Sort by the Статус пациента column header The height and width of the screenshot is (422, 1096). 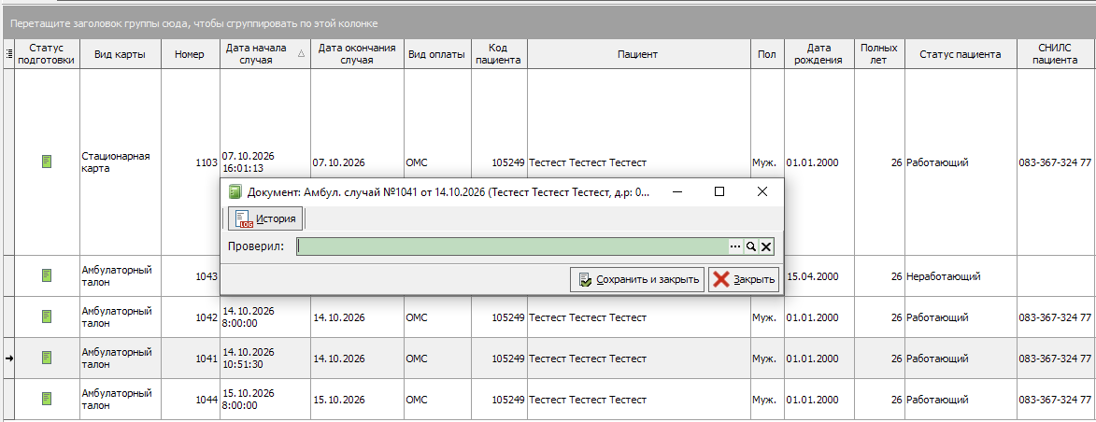click(x=961, y=54)
